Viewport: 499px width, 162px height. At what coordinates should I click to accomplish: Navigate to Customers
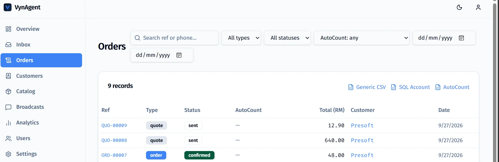tap(41, 76)
